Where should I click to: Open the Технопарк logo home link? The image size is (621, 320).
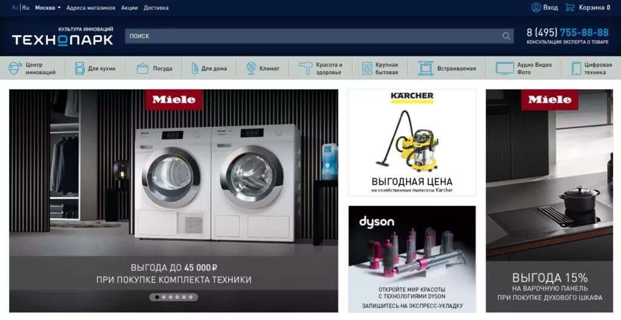pos(62,36)
